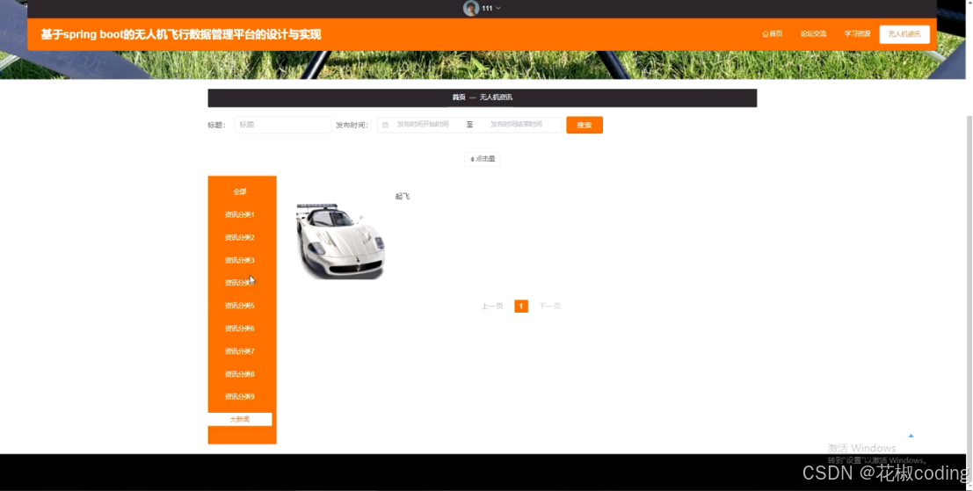
Task: Click the blue back-to-top arrow icon
Action: [911, 436]
